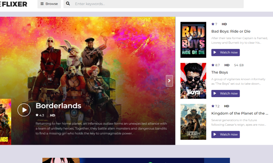This screenshot has height=163, width=273.
Task: Watch now for Kingdom of the Planet
Action: [226, 134]
